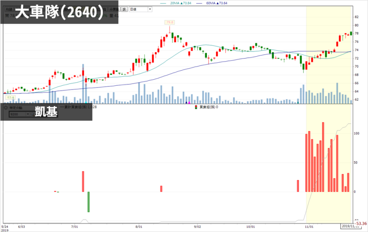
Task: Click the 11/01 date axis label
Action: [309, 227]
